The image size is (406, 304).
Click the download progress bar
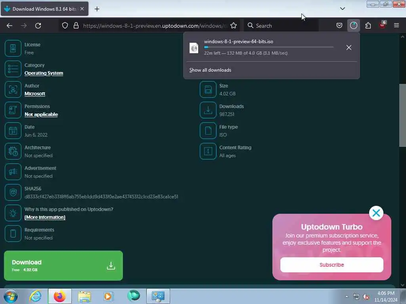(x=268, y=47)
